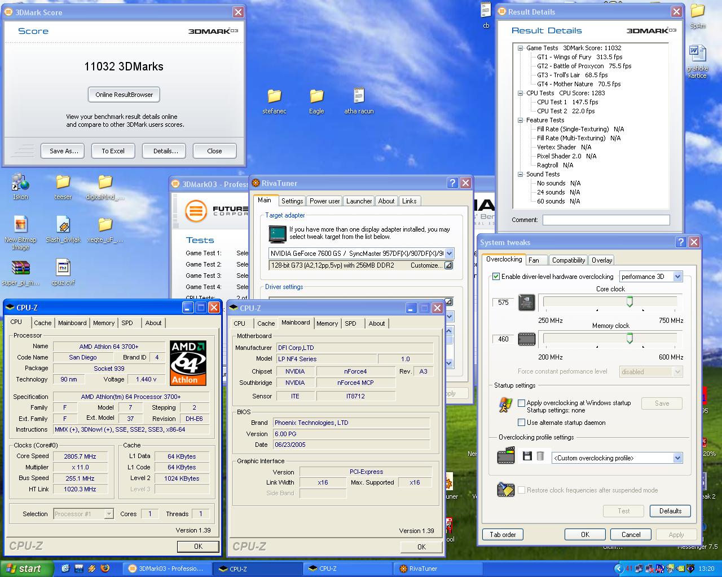The height and width of the screenshot is (577, 722).
Task: Launch Firefox from quick launch bar
Action: 104,569
